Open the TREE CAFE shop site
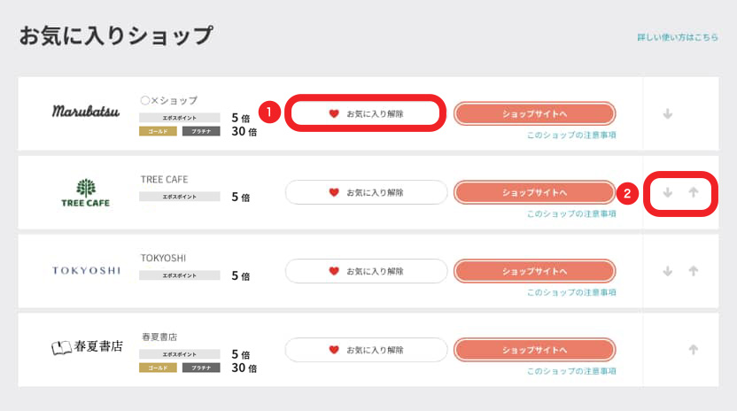The width and height of the screenshot is (737, 411). [534, 192]
